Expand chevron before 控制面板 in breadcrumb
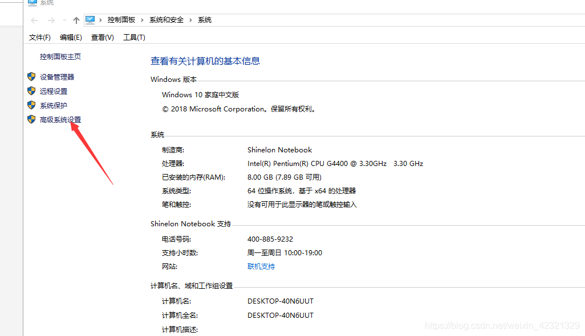Viewport: 585px width, 336px height. click(x=100, y=20)
